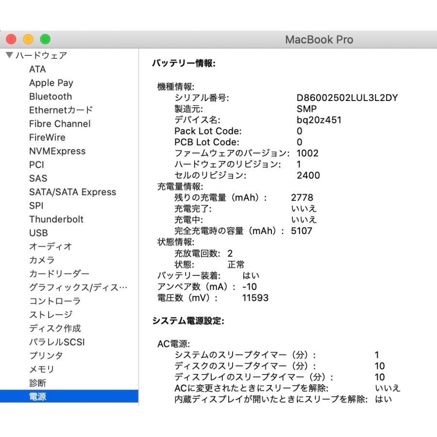The image size is (437, 437).
Task: Click the Pack Lot Code label
Action: (208, 131)
